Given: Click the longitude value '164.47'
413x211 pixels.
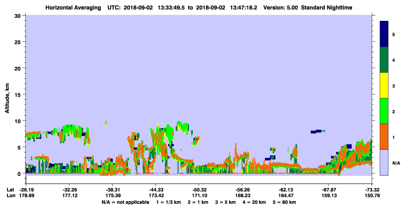Looking at the screenshot, I should [285, 196].
